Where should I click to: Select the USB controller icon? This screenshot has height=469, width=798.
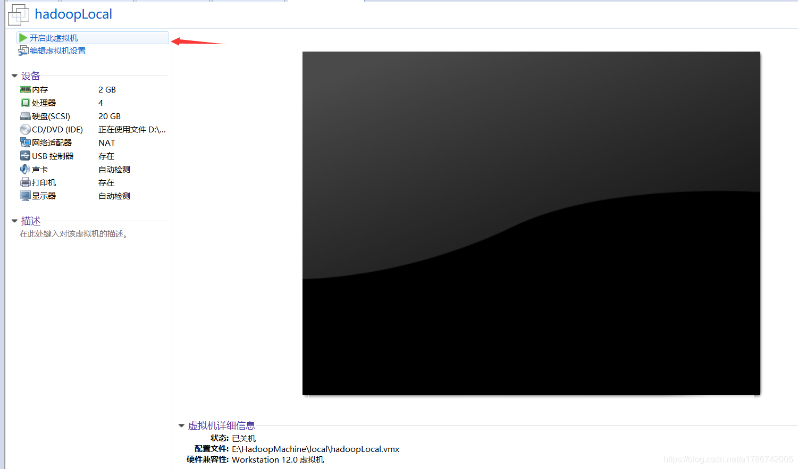(x=25, y=156)
